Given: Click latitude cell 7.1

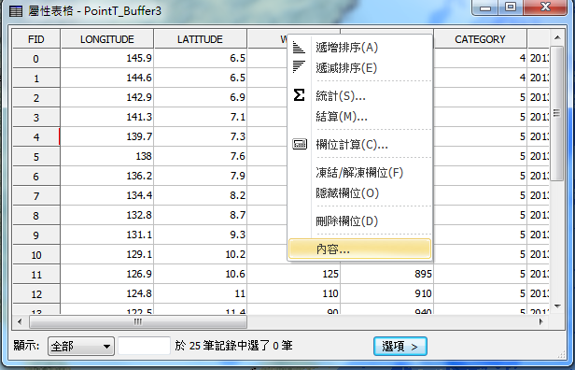Looking at the screenshot, I should tap(200, 117).
